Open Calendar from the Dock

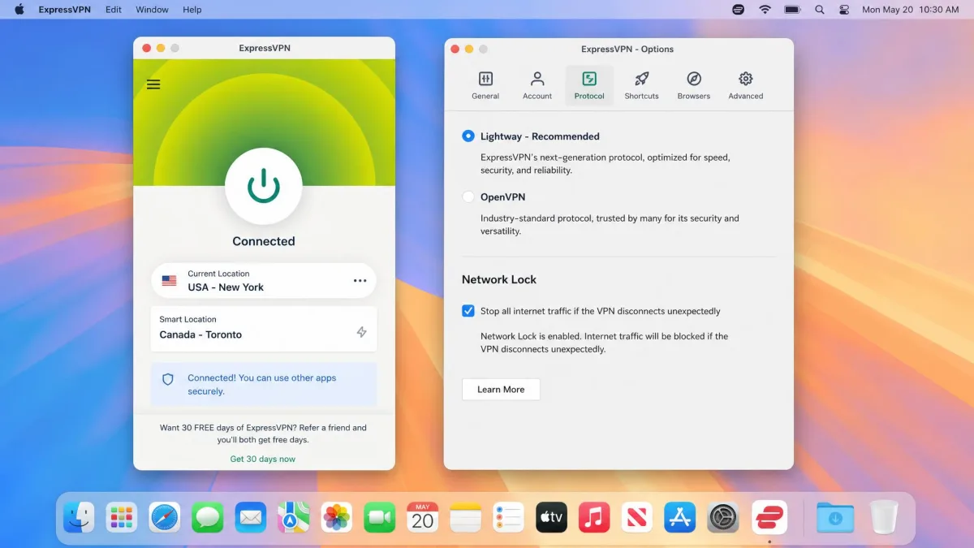pyautogui.click(x=423, y=516)
